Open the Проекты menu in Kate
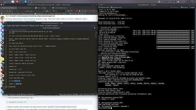 [x=18, y=26]
